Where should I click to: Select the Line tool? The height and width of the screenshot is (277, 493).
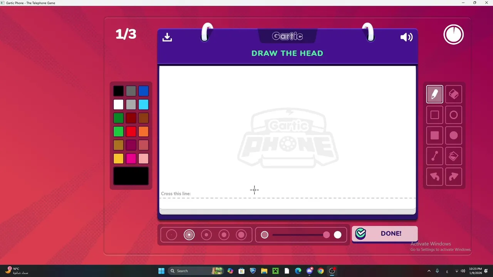coord(434,156)
